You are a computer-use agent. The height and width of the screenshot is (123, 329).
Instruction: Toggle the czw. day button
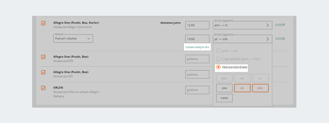(224, 88)
